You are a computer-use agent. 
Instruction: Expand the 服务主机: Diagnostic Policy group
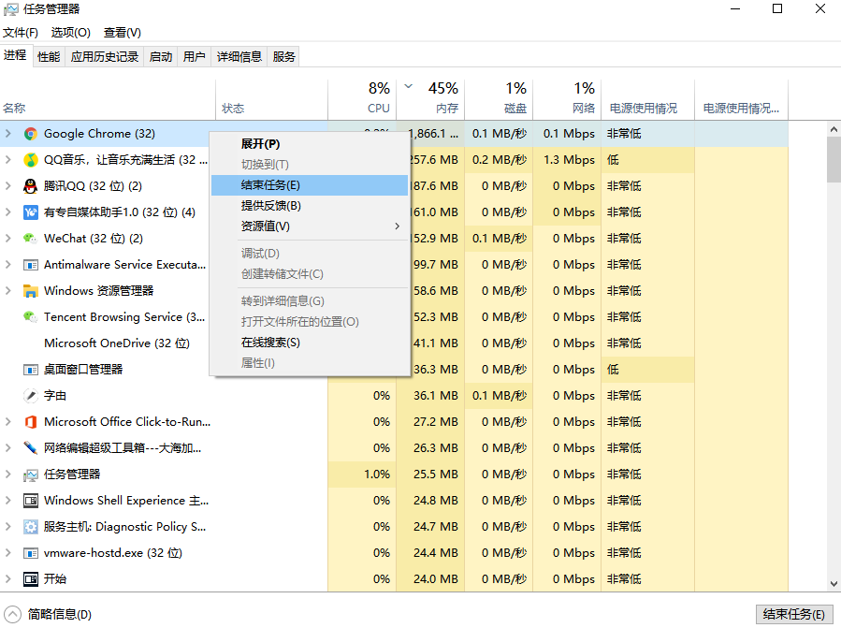tap(8, 527)
